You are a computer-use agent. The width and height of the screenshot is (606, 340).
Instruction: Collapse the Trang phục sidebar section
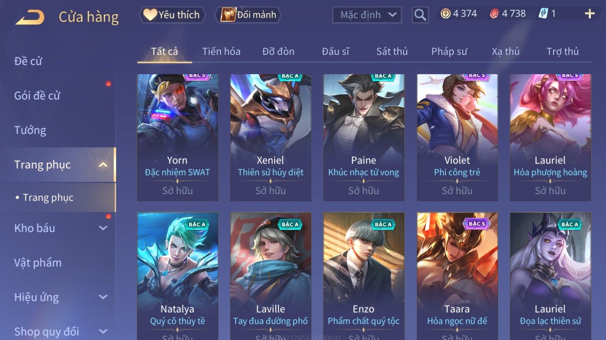(x=103, y=165)
